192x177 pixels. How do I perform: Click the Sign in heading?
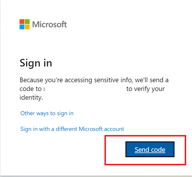(36, 63)
